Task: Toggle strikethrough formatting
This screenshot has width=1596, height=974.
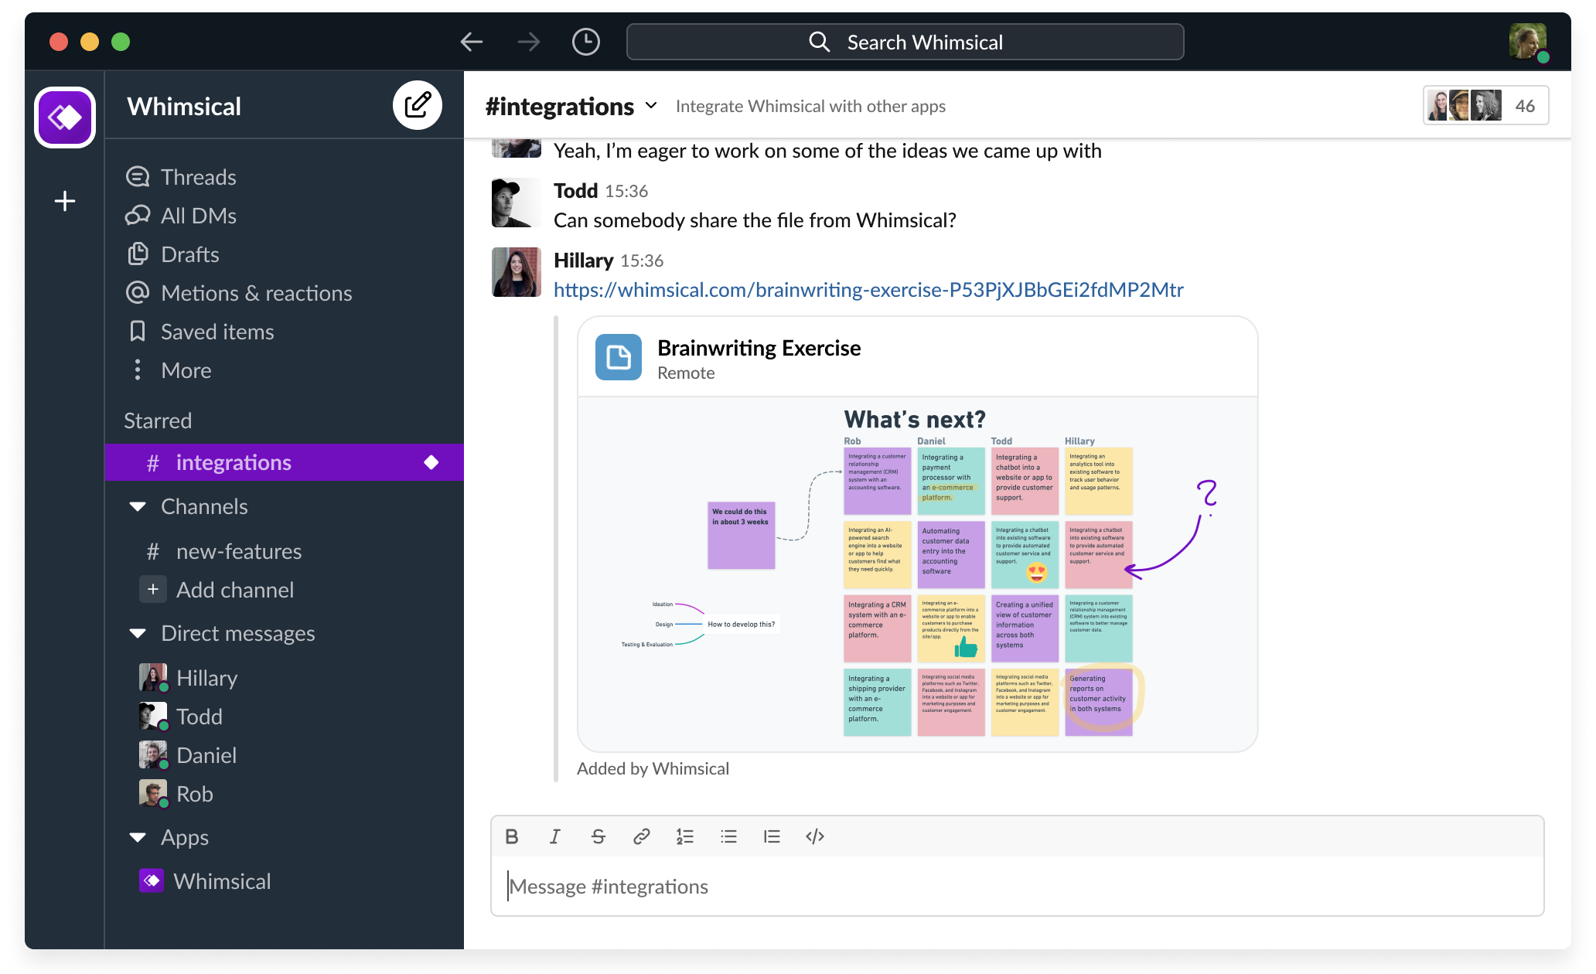Action: pos(598,836)
